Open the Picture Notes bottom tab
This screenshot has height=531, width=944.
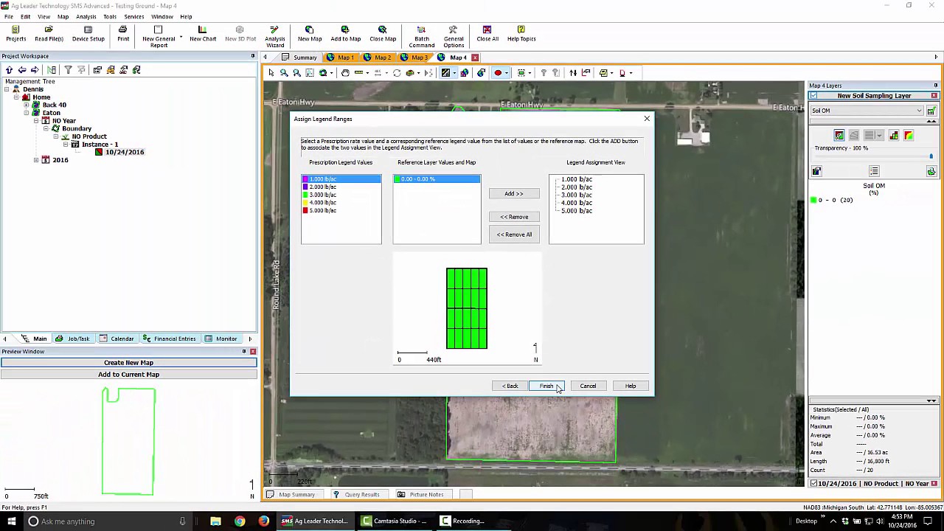(421, 495)
